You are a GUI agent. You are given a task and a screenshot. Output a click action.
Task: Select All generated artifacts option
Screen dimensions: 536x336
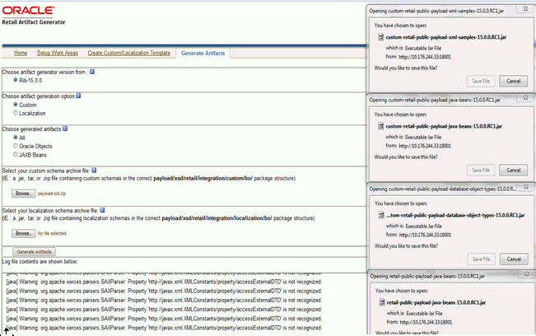pyautogui.click(x=16, y=137)
